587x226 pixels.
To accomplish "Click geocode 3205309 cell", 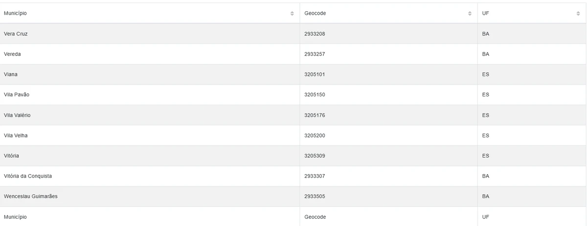I will pos(315,156).
